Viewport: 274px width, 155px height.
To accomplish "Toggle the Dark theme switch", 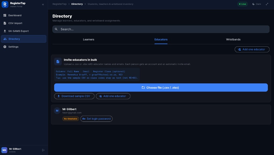I will pos(257,4).
